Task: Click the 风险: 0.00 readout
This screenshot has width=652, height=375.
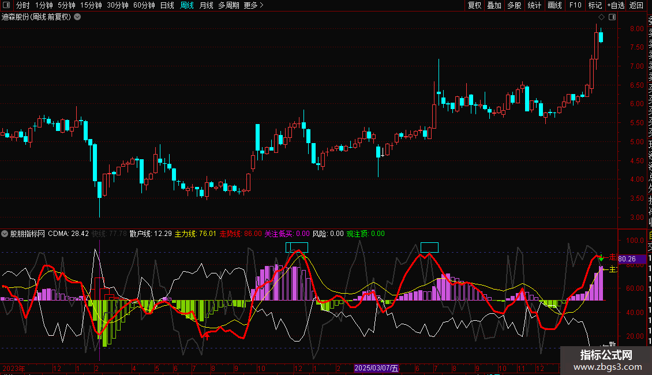Action: (328, 234)
